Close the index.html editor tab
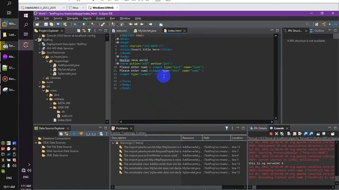The width and height of the screenshot is (339, 190). pyautogui.click(x=184, y=31)
